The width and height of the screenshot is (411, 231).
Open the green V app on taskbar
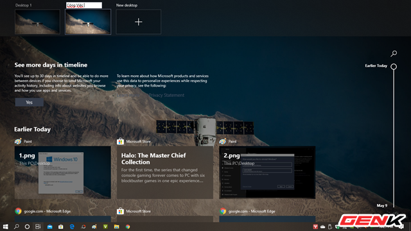click(105, 227)
